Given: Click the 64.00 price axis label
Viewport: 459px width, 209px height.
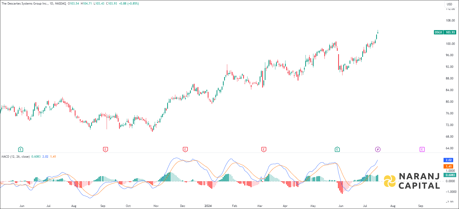Looking at the screenshot, I should click(450, 148).
